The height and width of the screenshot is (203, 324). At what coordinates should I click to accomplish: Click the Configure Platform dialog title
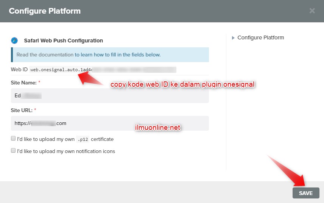pyautogui.click(x=45, y=11)
